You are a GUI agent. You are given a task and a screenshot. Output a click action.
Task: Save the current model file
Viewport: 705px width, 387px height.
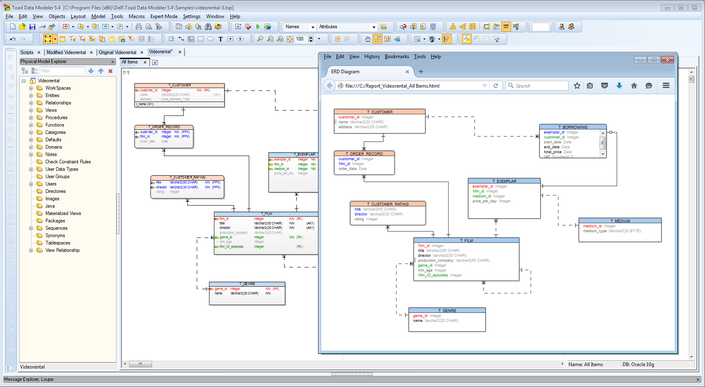point(32,27)
